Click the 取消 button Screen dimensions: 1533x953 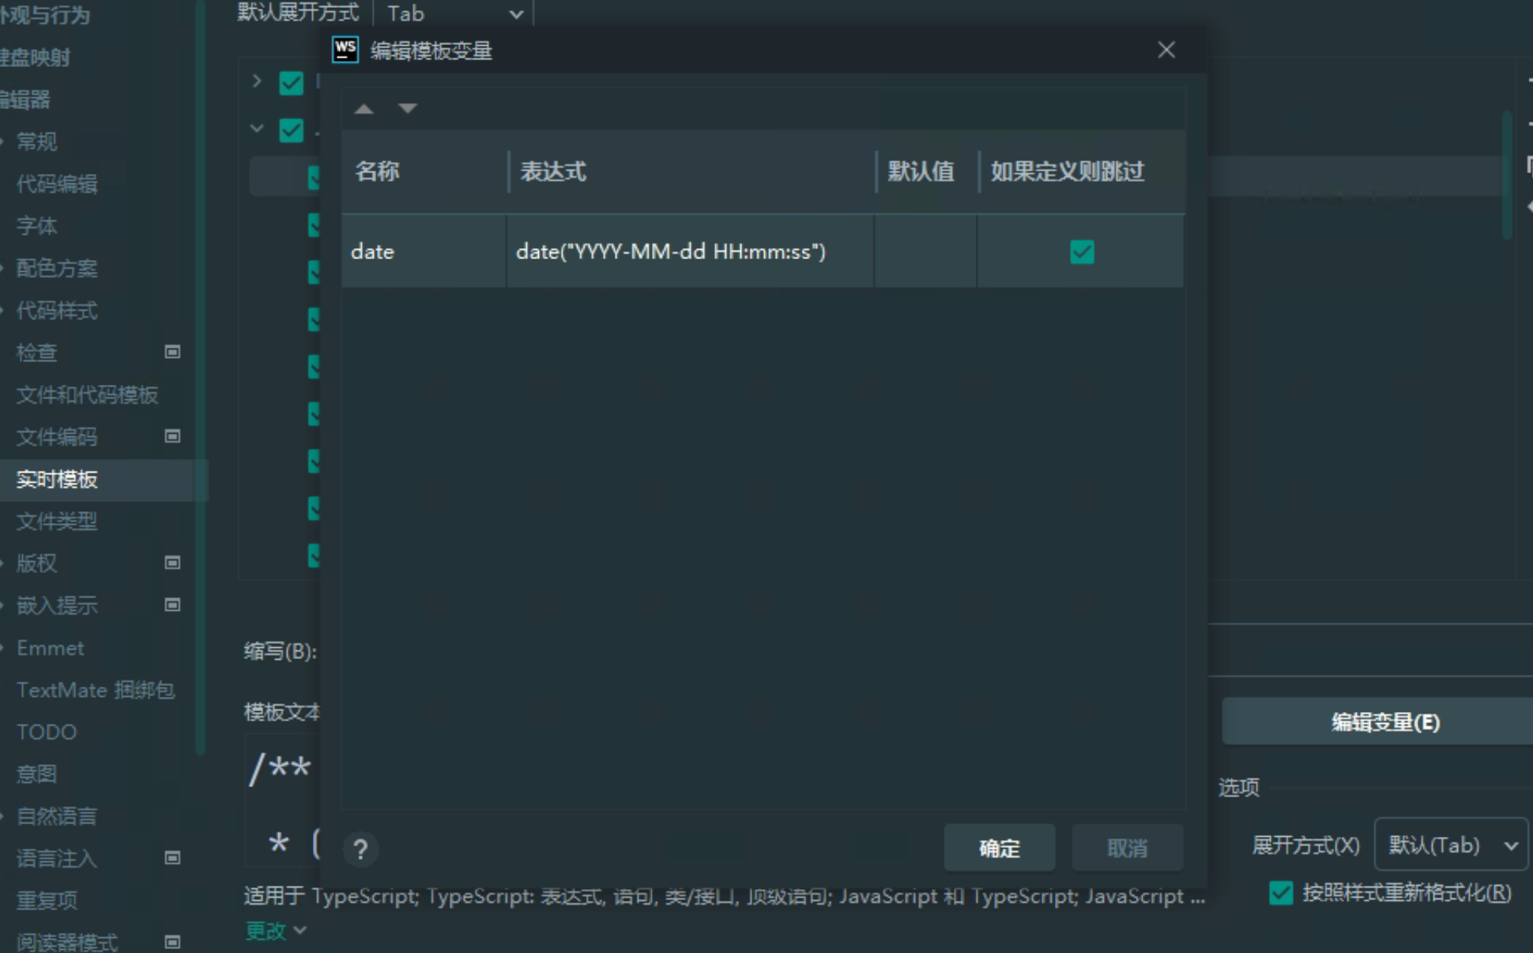(1128, 848)
